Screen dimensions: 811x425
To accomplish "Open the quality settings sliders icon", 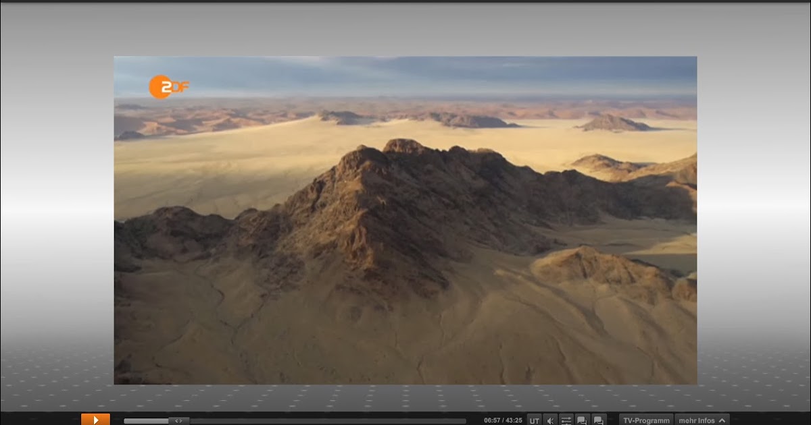I will [x=566, y=420].
